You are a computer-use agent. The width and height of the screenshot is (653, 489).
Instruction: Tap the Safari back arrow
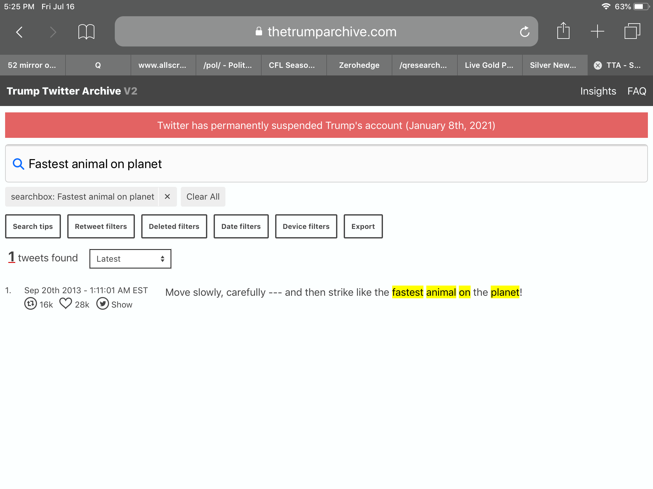(19, 32)
